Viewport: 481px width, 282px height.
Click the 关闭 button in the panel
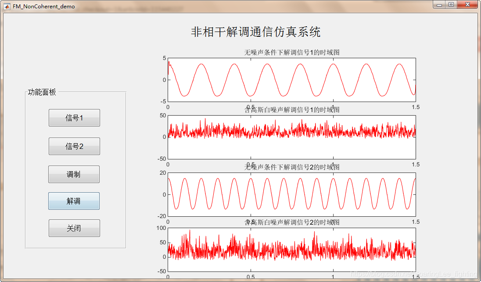(x=74, y=228)
